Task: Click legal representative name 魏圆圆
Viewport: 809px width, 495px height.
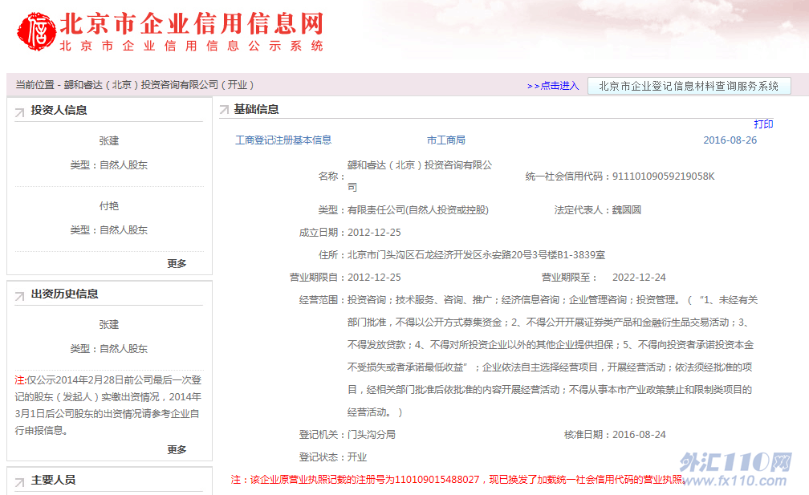Action: point(626,210)
